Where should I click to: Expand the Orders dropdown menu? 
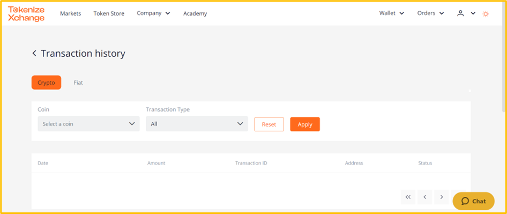pyautogui.click(x=430, y=13)
